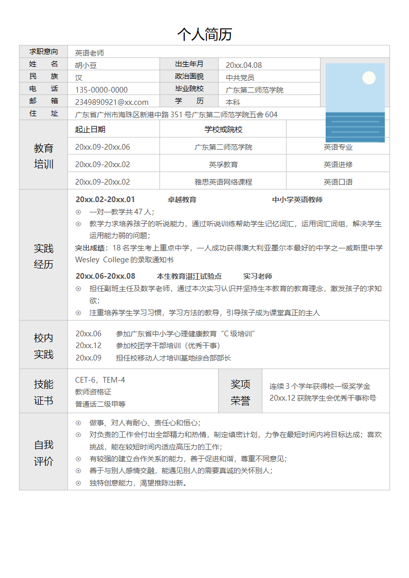The image size is (409, 578).
Task: Select the 英语进修 cell
Action: [338, 165]
